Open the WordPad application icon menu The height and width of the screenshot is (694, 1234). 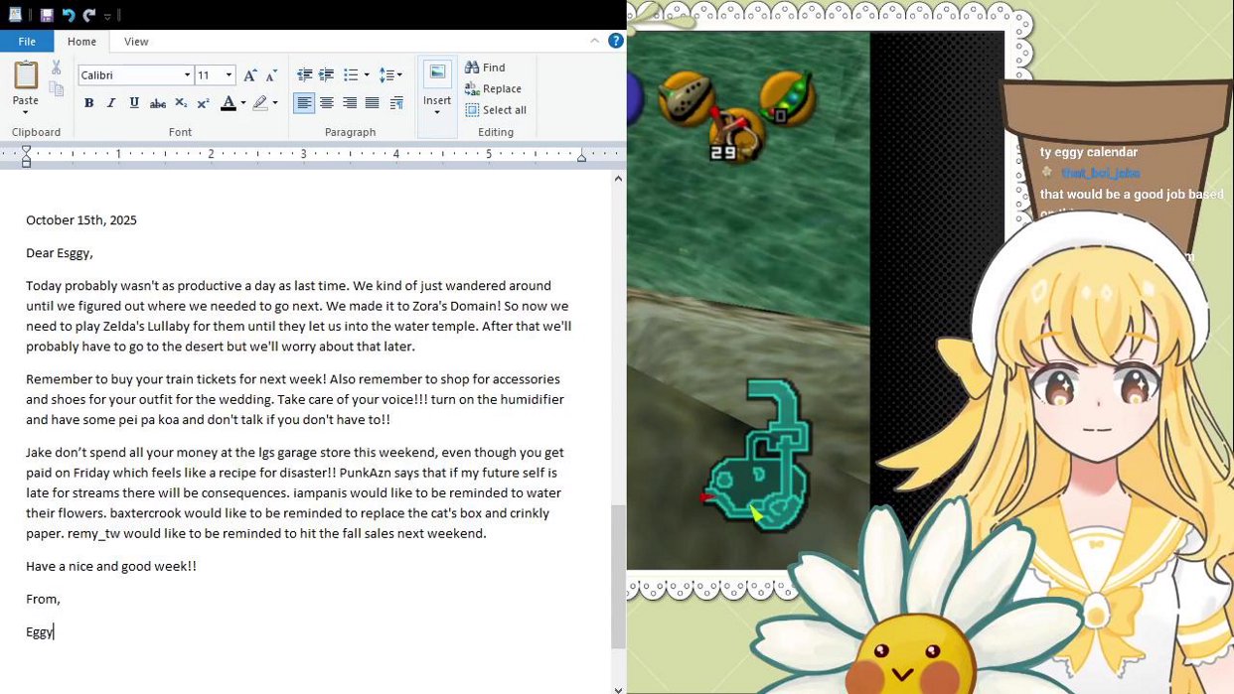[x=15, y=15]
